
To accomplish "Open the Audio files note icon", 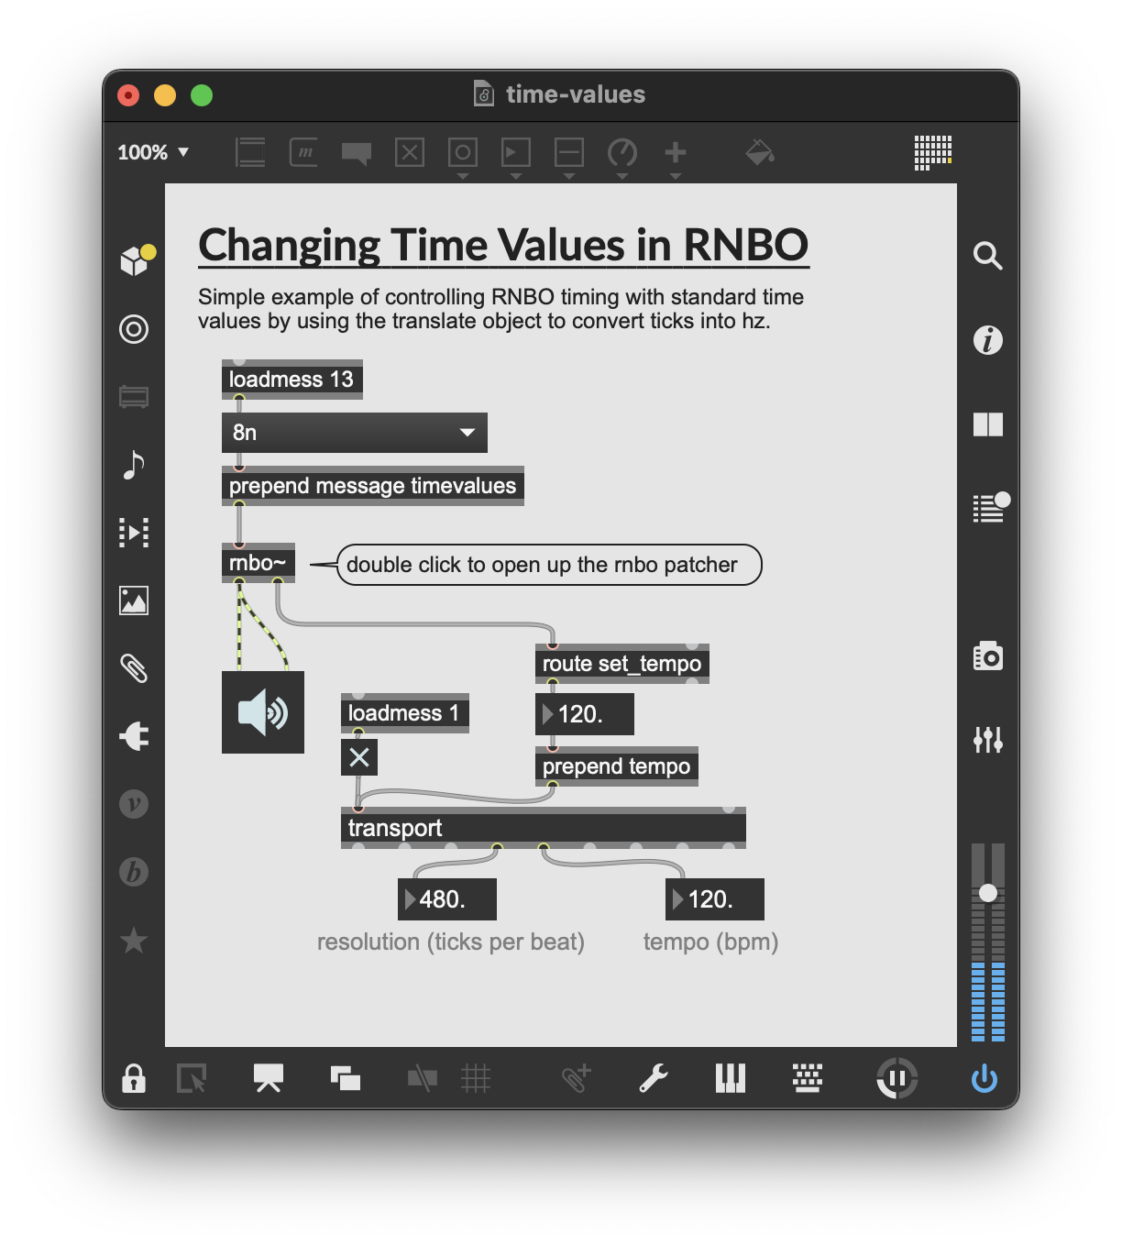I will coord(134,465).
